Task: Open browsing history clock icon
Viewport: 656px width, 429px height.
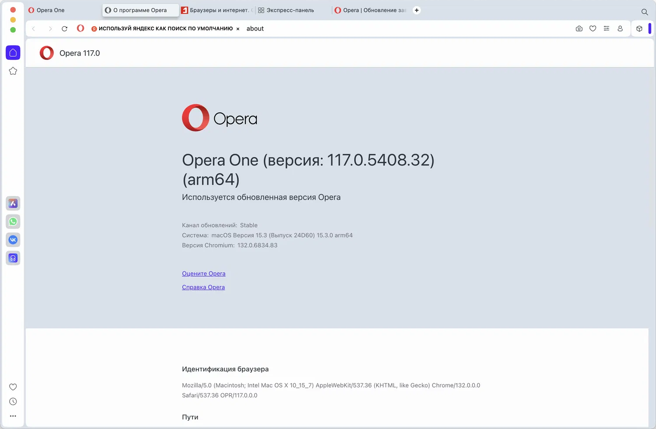Action: tap(13, 401)
